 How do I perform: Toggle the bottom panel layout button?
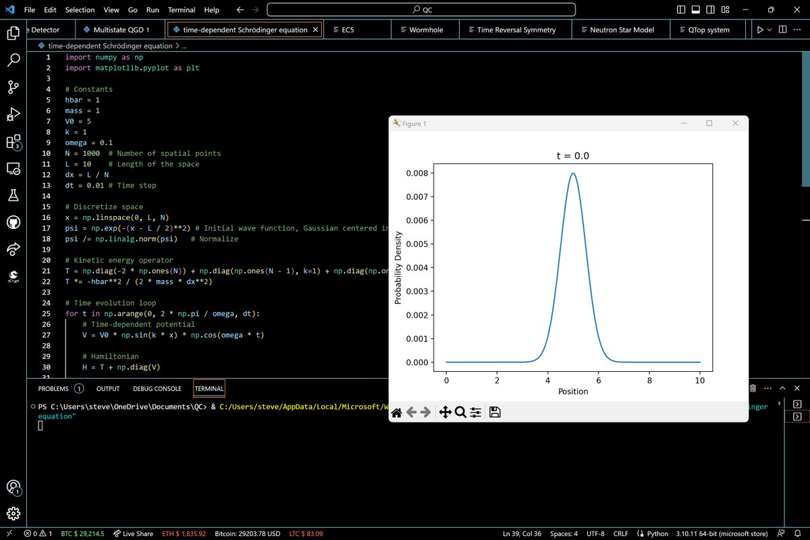pyautogui.click(x=697, y=10)
